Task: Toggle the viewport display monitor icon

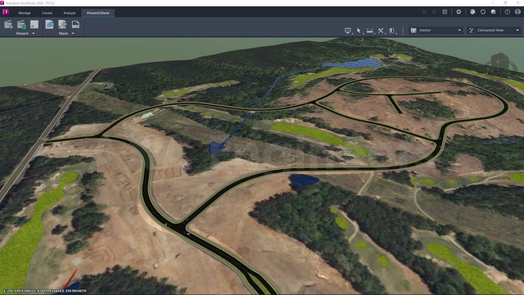Action: 348,30
